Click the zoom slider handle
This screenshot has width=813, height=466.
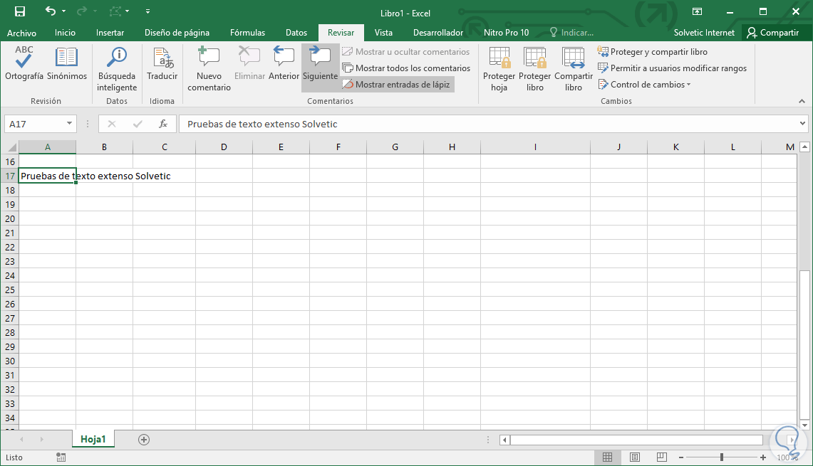point(721,457)
